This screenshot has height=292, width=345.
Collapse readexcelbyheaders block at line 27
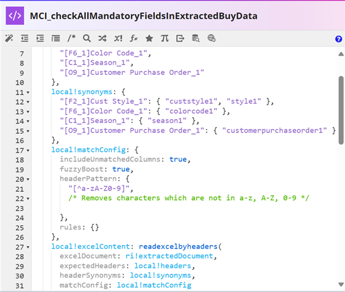coord(28,248)
